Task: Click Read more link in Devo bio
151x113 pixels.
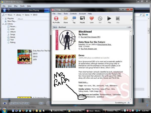Action: (x=83, y=82)
